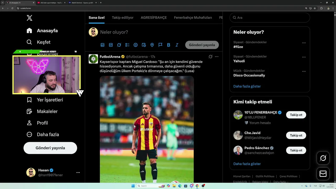Open the floating messages envelope button

(x=323, y=174)
